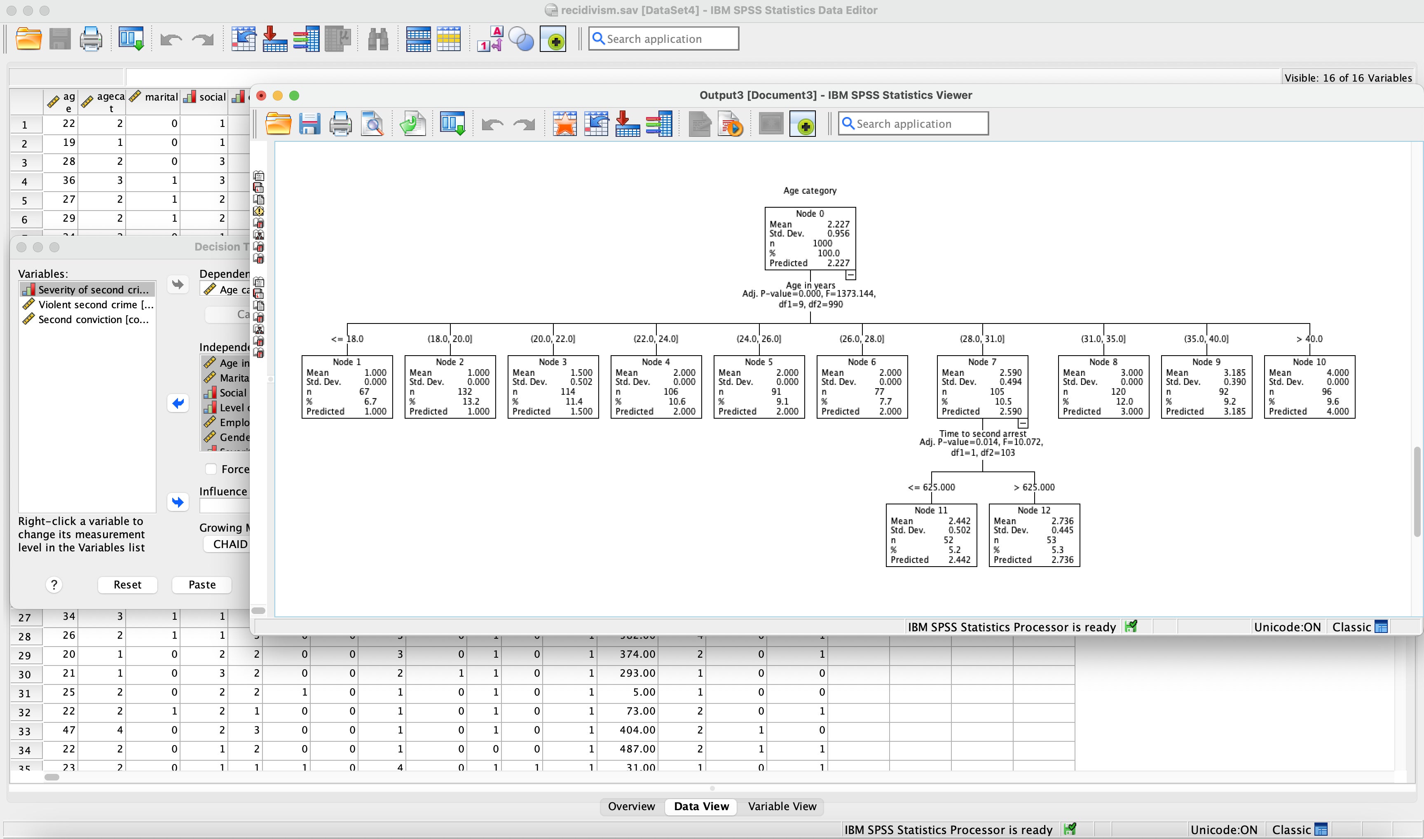
Task: Select Second conviction variable
Action: pos(87,319)
